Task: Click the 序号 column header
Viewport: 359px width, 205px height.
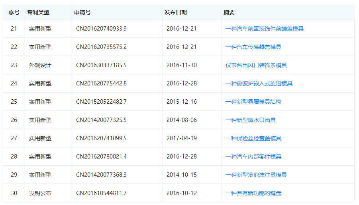Action: pyautogui.click(x=14, y=12)
